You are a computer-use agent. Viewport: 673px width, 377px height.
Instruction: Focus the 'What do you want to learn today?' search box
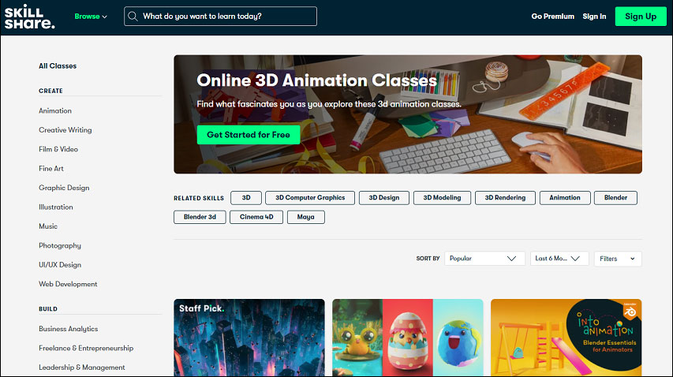221,17
